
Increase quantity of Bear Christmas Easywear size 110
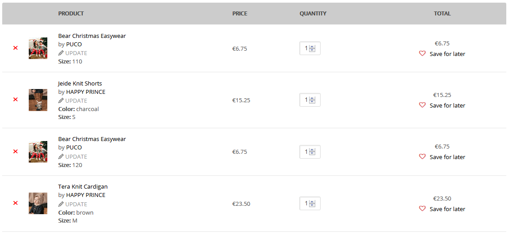click(x=312, y=47)
